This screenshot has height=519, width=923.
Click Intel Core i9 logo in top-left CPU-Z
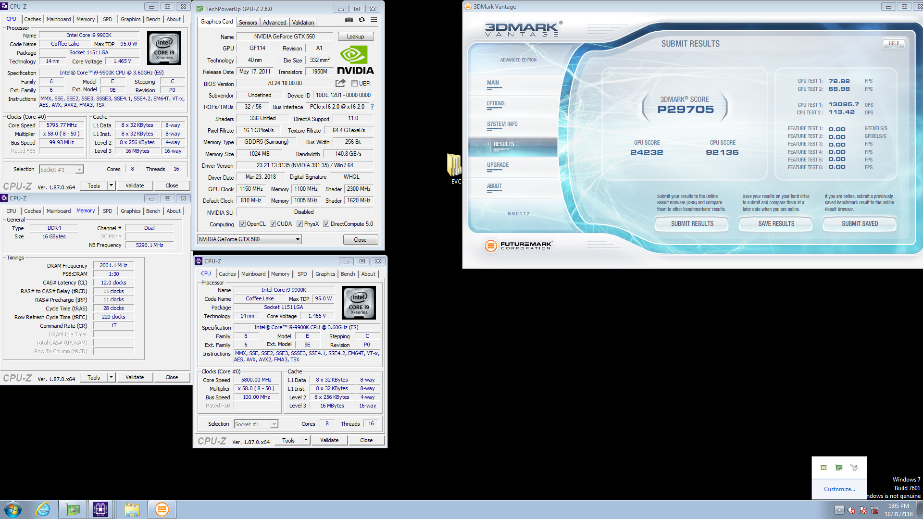pyautogui.click(x=164, y=48)
